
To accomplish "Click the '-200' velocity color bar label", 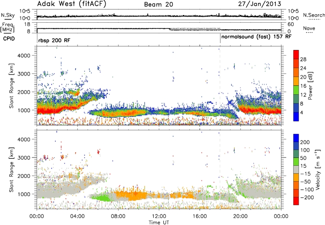I will (x=307, y=197).
